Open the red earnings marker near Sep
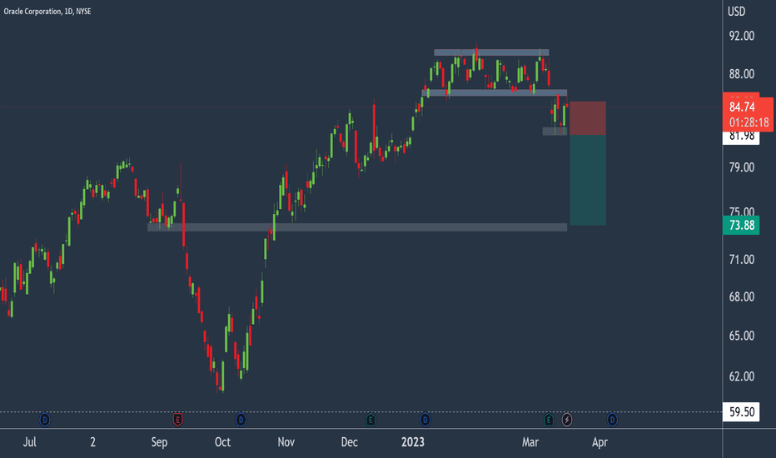The width and height of the screenshot is (776, 458). click(177, 421)
